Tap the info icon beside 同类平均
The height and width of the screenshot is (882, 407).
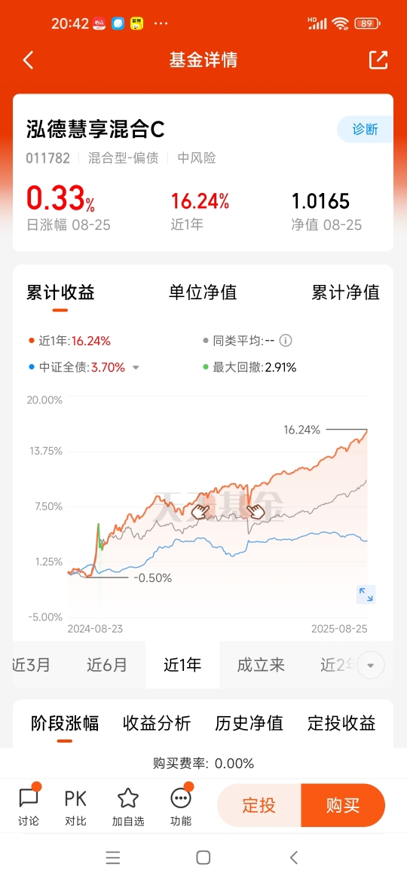[x=286, y=340]
